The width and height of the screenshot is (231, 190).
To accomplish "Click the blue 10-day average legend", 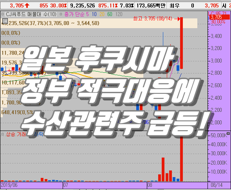I will (x=94, y=14).
